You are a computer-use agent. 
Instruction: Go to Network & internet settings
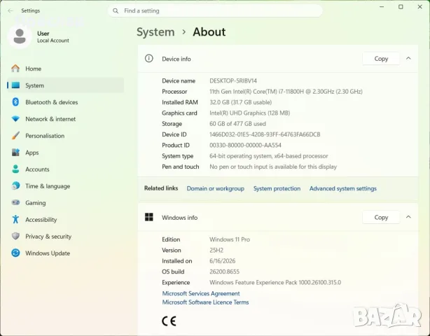[66, 119]
